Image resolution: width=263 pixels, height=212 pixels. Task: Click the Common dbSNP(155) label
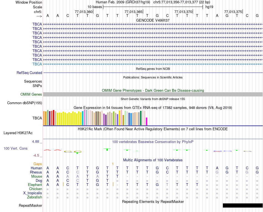[x=24, y=103]
